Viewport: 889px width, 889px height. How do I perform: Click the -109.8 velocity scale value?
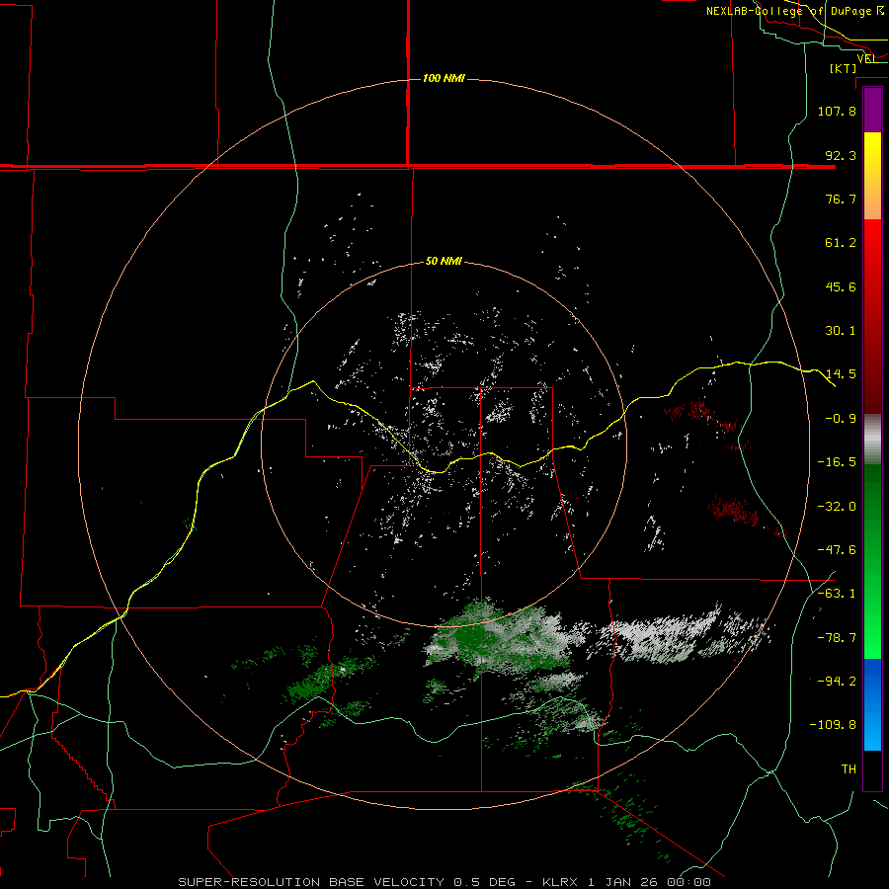pos(834,725)
